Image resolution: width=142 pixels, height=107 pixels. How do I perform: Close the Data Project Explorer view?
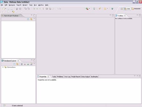(20, 15)
